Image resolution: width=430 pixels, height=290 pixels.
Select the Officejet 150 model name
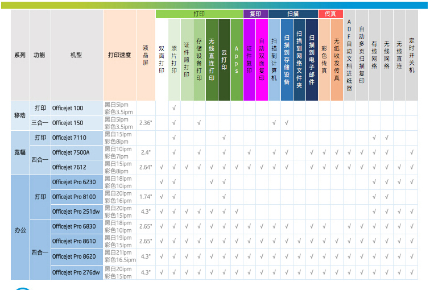coord(68,123)
